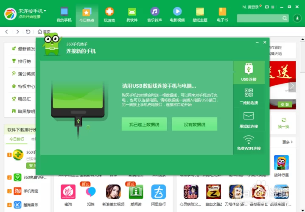Click 点击开始连接 link

pyautogui.click(x=29, y=17)
